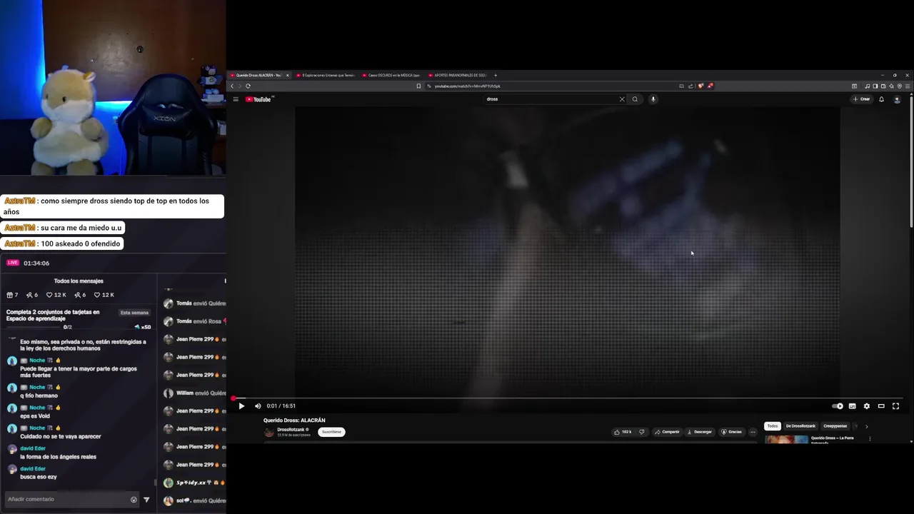Screen dimensions: 914x514
Task: Select Tomás envió Rosa gift row
Action: 194,321
